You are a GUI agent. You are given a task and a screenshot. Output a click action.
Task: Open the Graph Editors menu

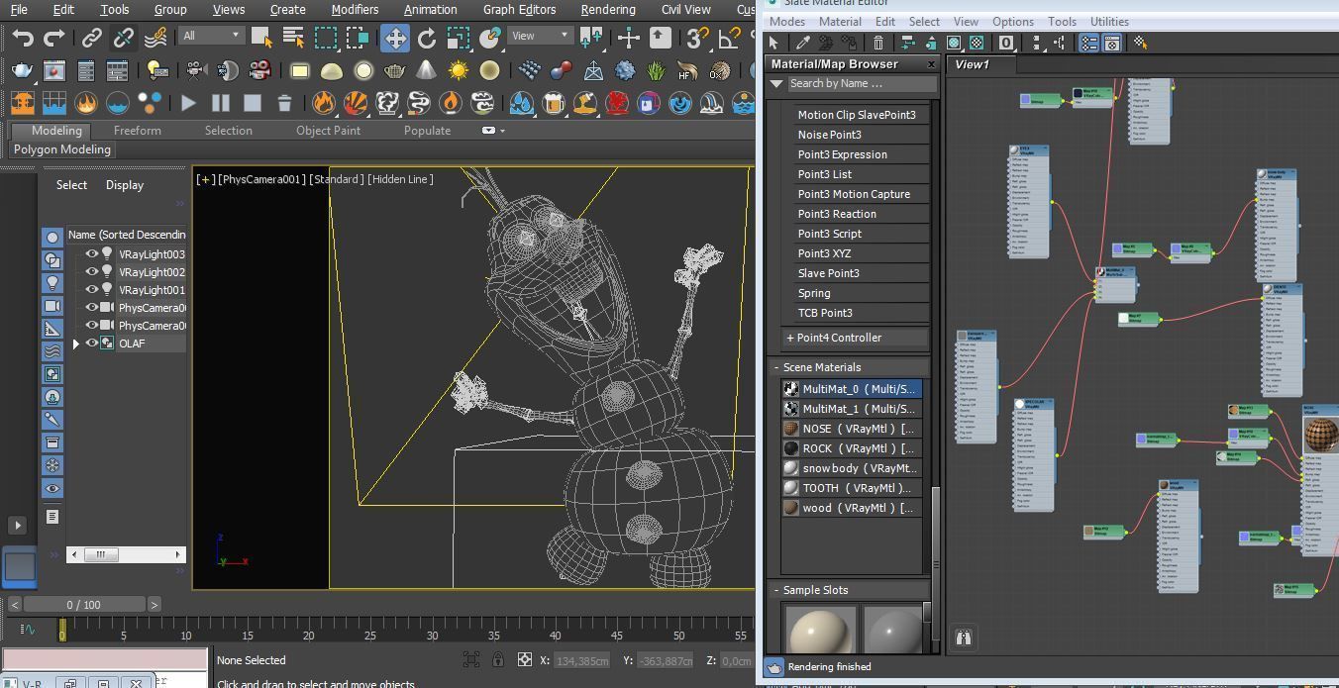coord(519,9)
